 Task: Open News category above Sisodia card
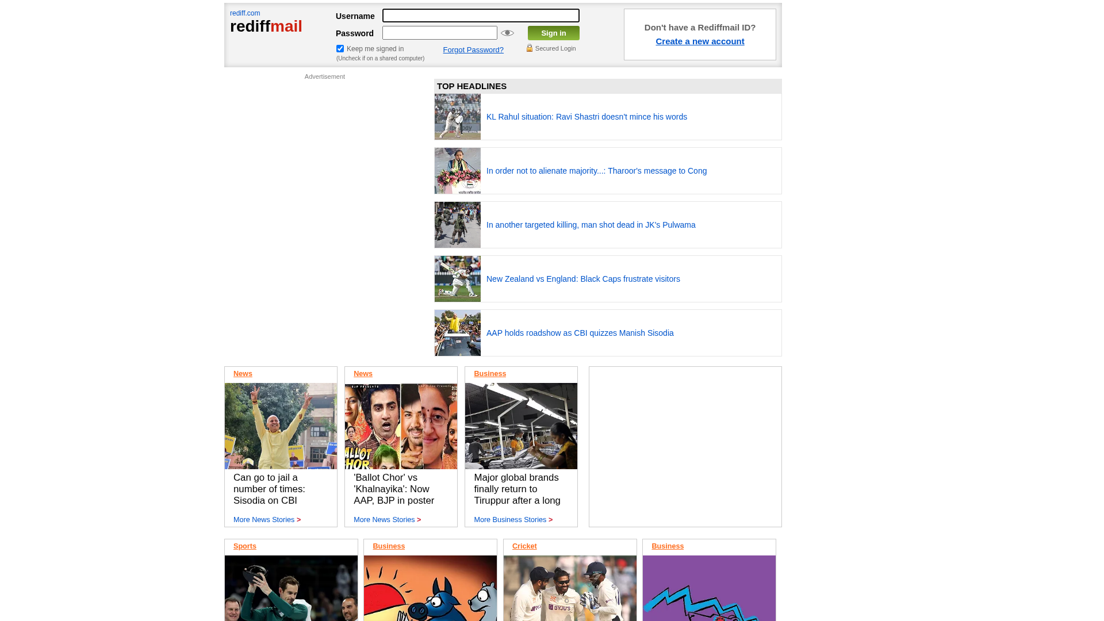[243, 374]
